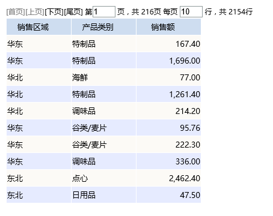
Task: Click the cell showing 336.00
Action: coord(168,161)
